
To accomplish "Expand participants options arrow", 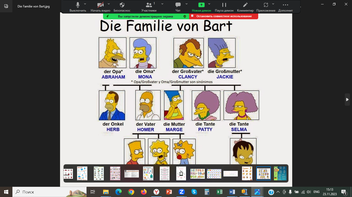I will 162,4.
